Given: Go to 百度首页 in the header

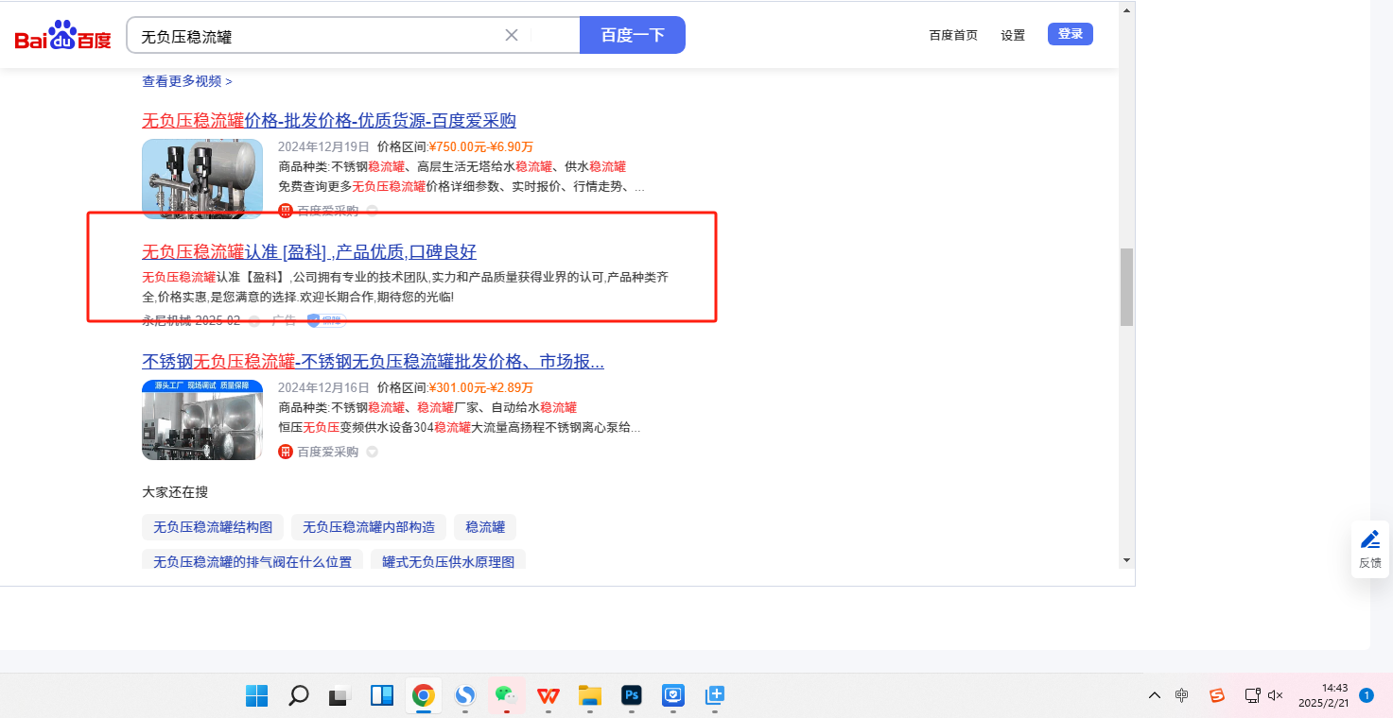Looking at the screenshot, I should (x=953, y=35).
